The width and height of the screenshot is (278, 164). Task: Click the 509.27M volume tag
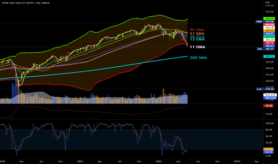coord(270,98)
